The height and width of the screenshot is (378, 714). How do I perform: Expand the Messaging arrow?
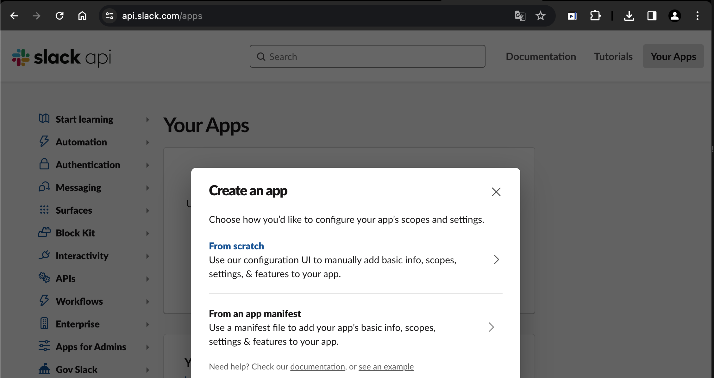point(147,188)
